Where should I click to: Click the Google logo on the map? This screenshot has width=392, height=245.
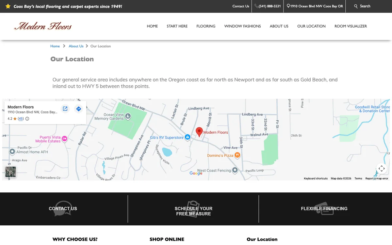click(196, 173)
